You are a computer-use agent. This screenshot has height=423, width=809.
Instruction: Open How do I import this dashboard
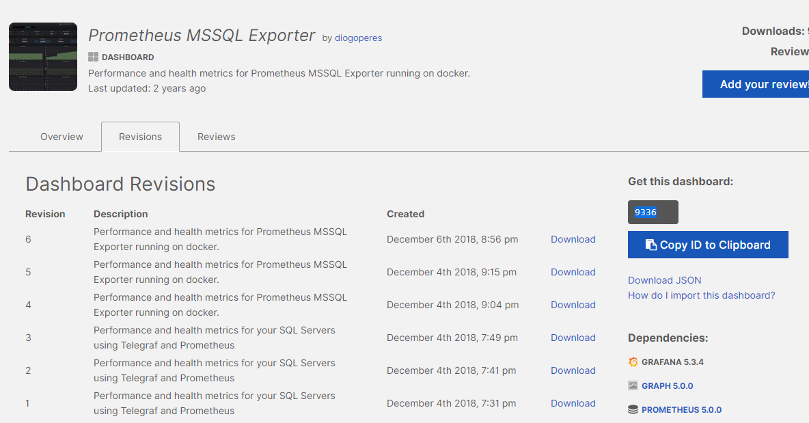701,295
